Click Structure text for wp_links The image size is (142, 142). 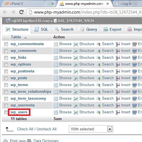(x=87, y=58)
